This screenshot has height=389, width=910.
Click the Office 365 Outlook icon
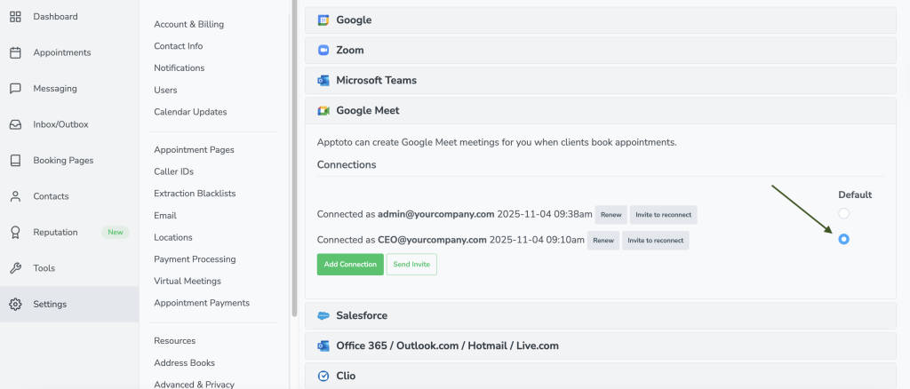[x=323, y=346]
